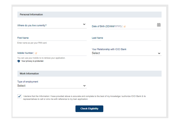Click the 'Your privacy is protected' label

(x=32, y=61)
